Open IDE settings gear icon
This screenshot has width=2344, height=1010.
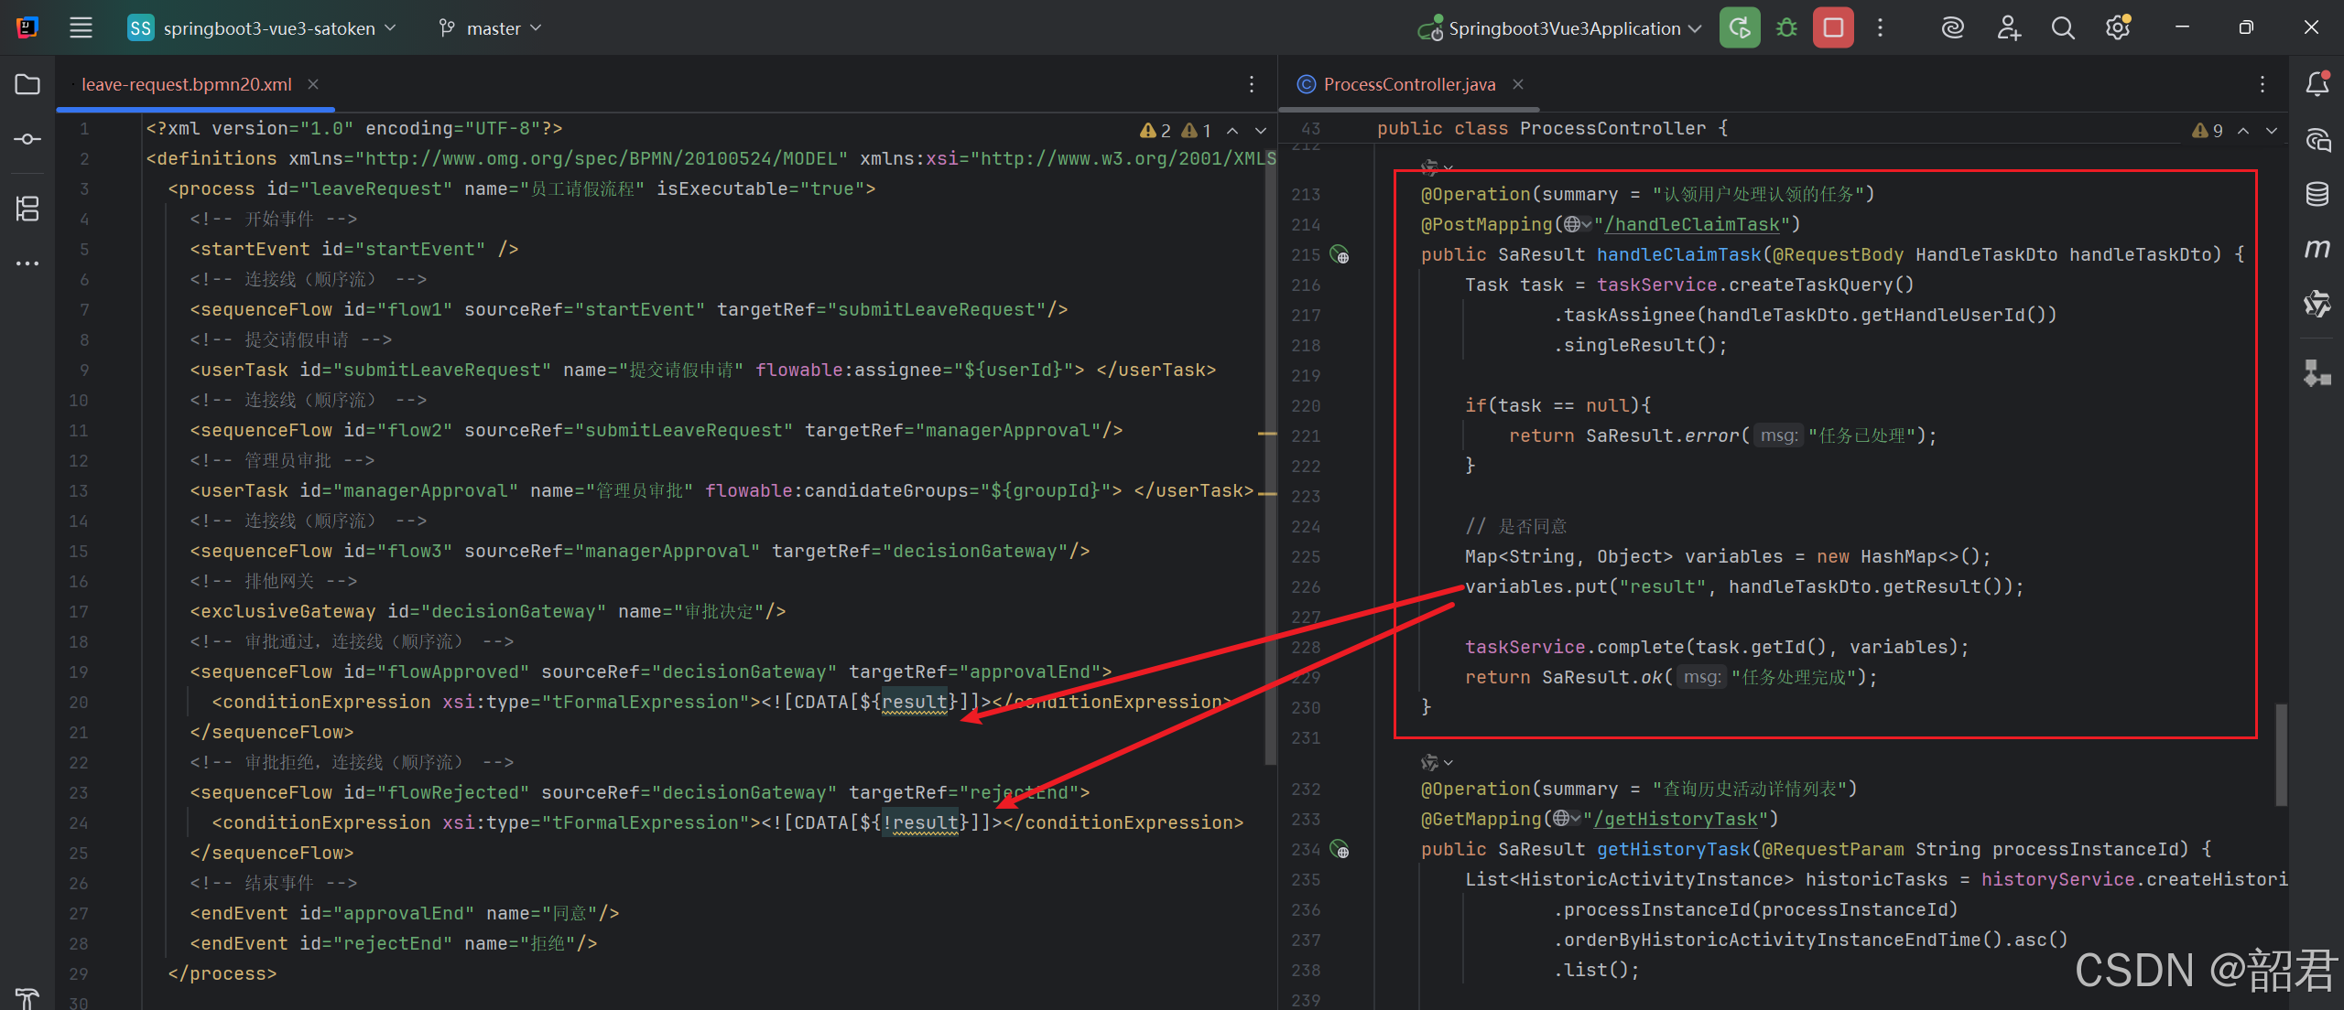(x=2117, y=28)
